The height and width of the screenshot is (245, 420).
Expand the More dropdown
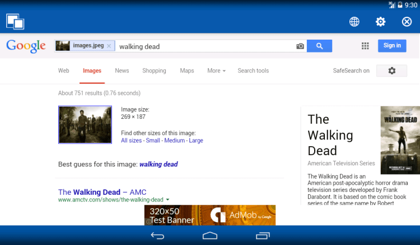(216, 71)
